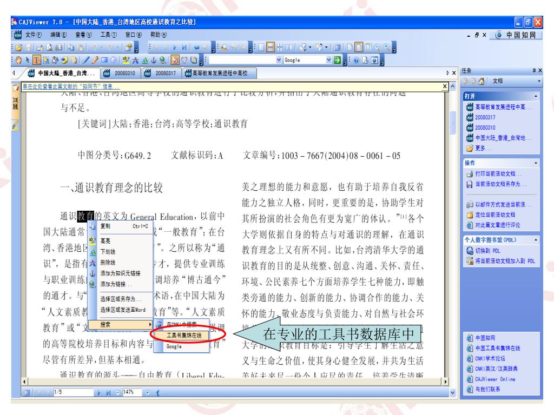The height and width of the screenshot is (415, 554).
Task: Toggle the Text Select tool
Action: [x=37, y=60]
